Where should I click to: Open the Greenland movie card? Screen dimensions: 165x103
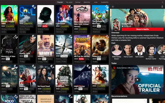[100, 49]
